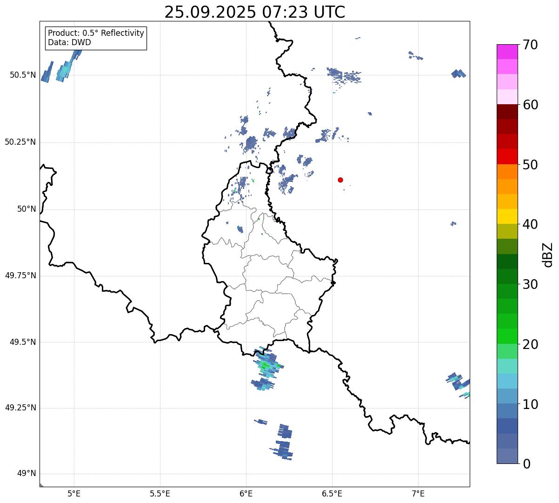Click the 6°E longitude label
This screenshot has height=503, width=559.
pyautogui.click(x=246, y=494)
